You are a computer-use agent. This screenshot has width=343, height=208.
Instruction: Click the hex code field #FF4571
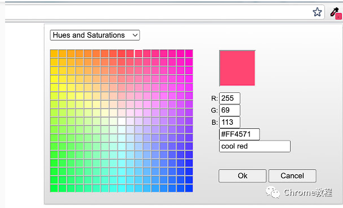(239, 134)
